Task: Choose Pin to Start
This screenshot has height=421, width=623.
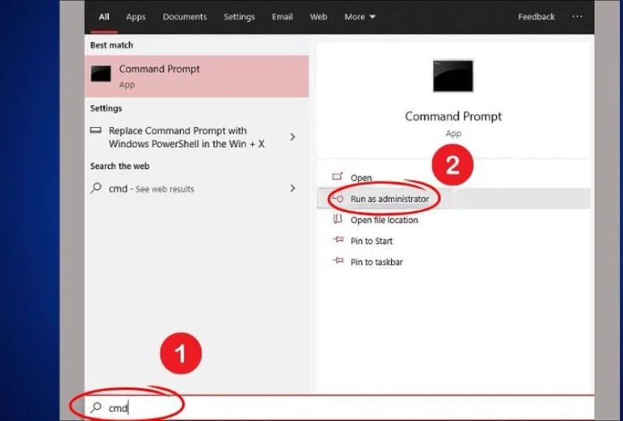Action: tap(371, 241)
